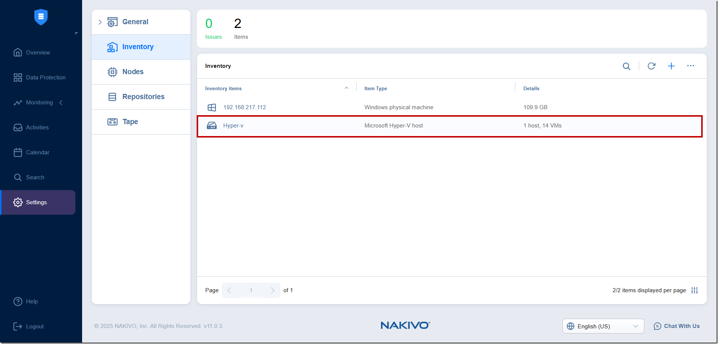Image resolution: width=718 pixels, height=344 pixels.
Task: Click the General settings gear icon
Action: coord(112,22)
